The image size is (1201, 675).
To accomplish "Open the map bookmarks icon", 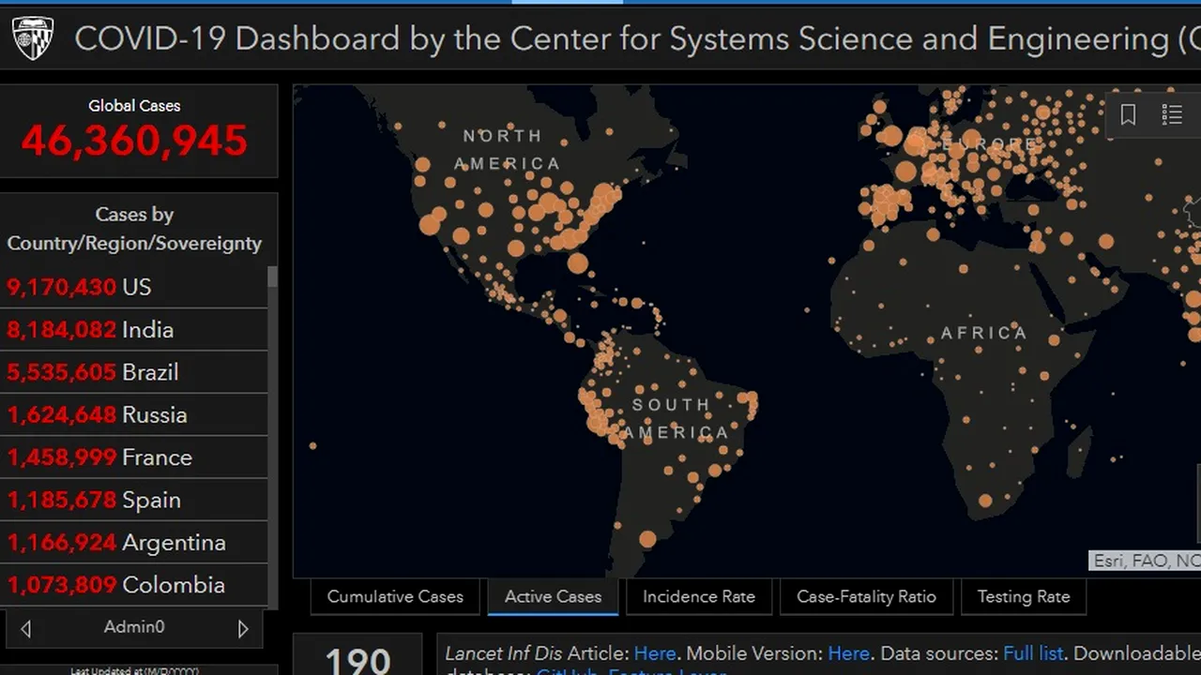I will click(1128, 114).
